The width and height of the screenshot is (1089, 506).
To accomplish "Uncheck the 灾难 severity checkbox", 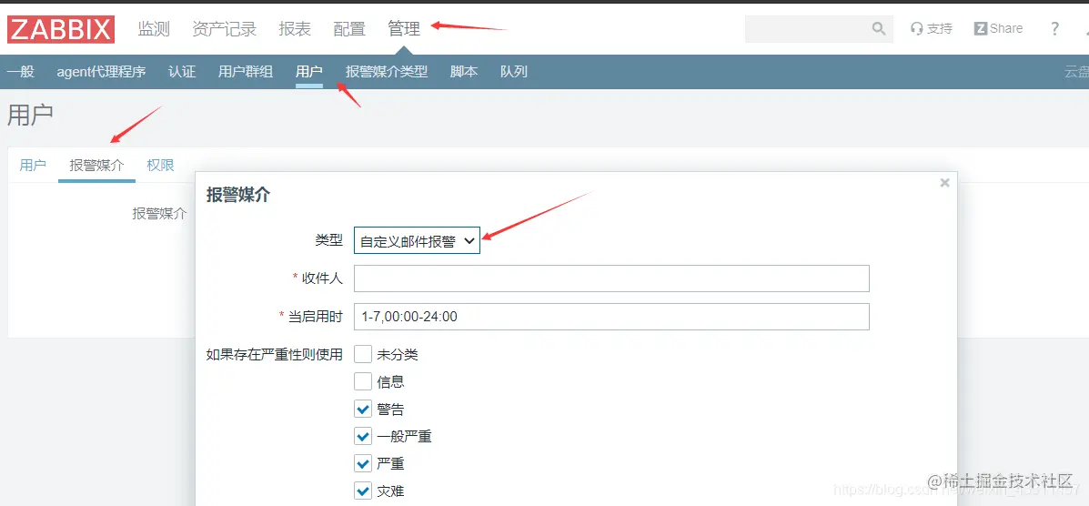I will coord(363,491).
